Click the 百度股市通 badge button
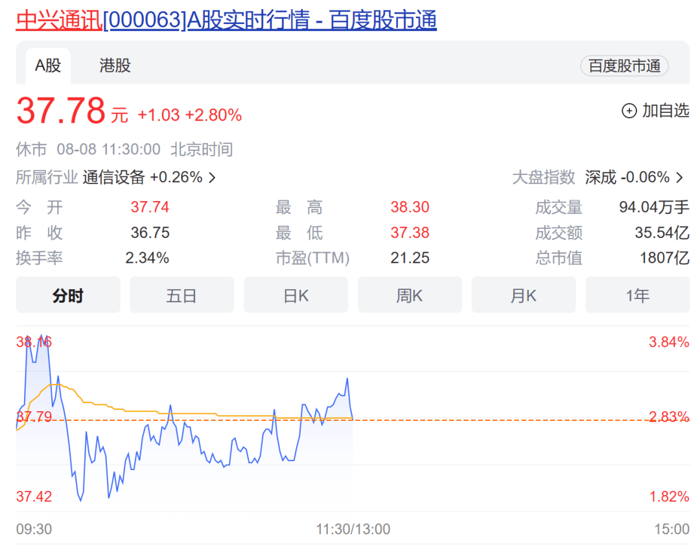700x546 pixels. tap(624, 65)
